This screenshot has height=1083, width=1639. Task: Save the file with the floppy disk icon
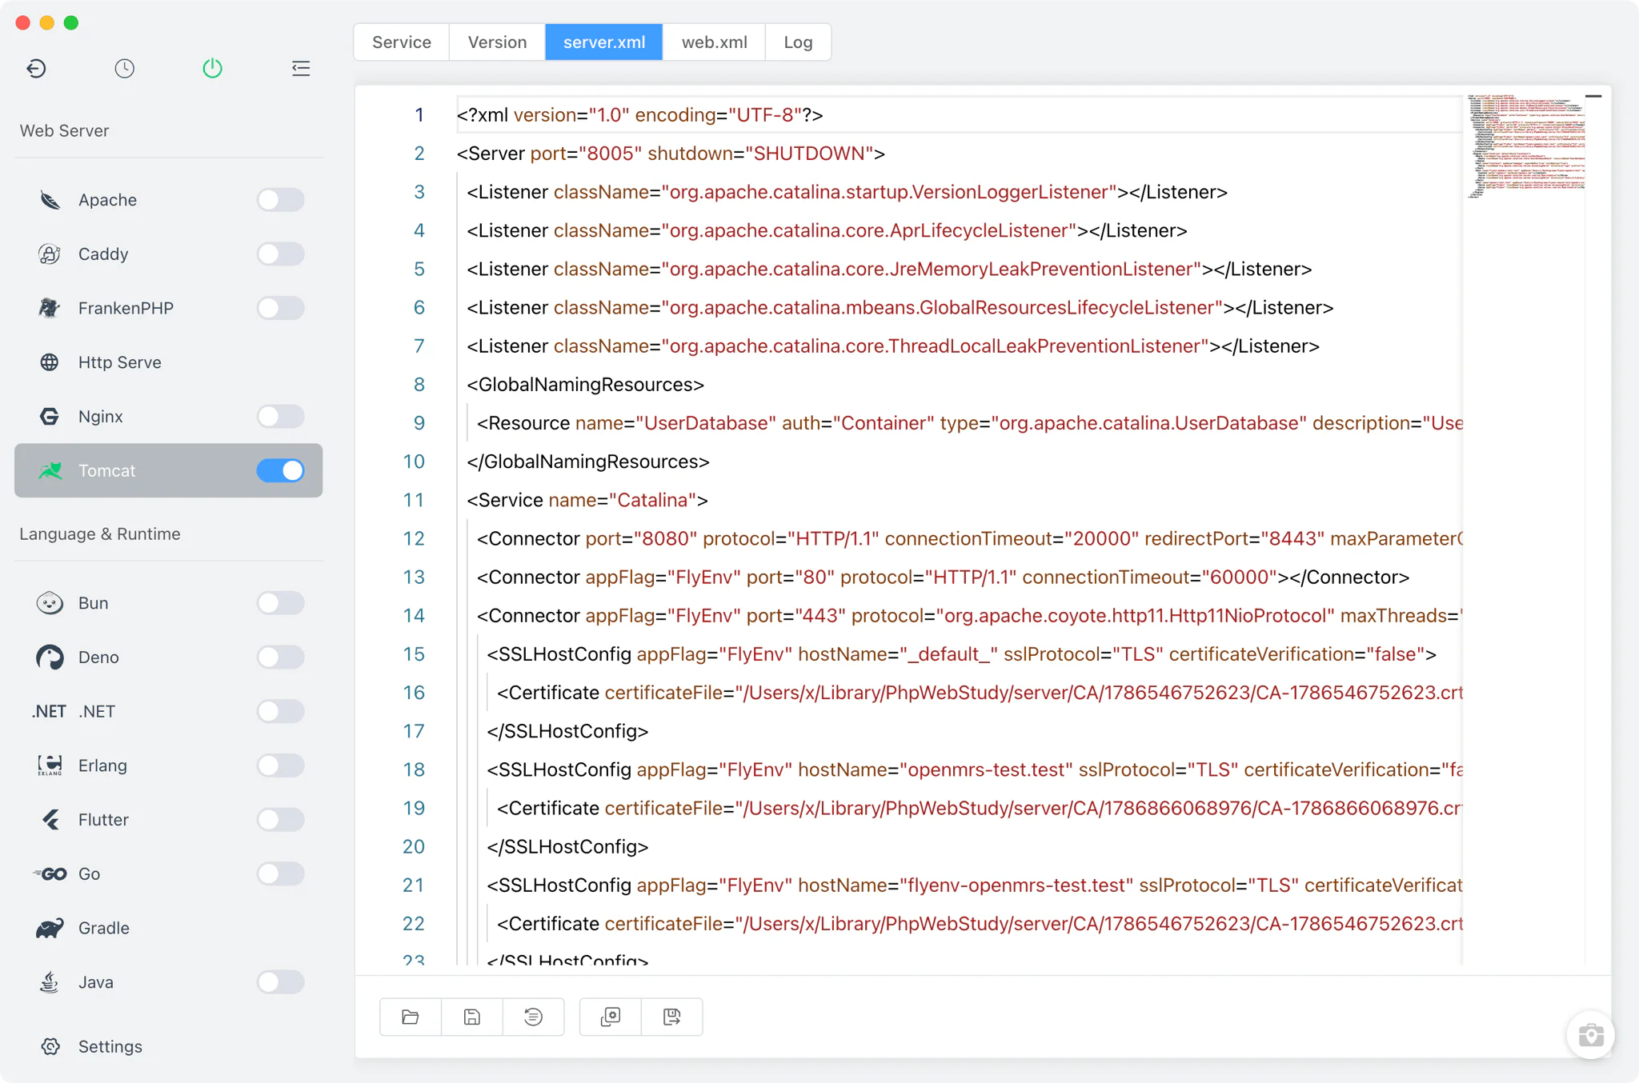coord(472,1017)
